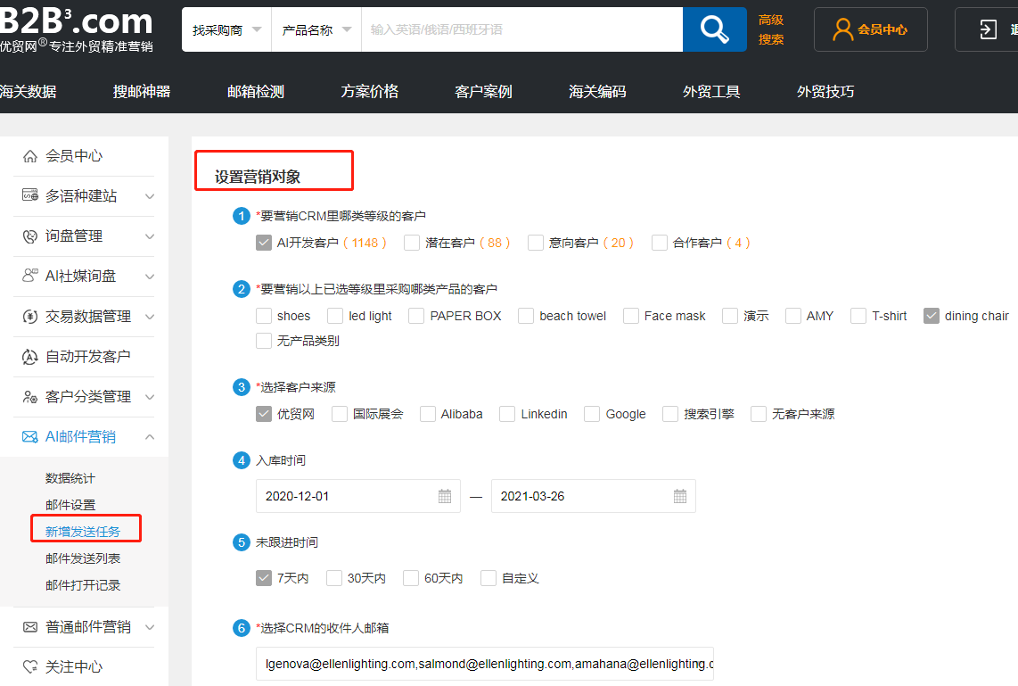
Task: Click the CRM recipient email field
Action: pyautogui.click(x=485, y=664)
